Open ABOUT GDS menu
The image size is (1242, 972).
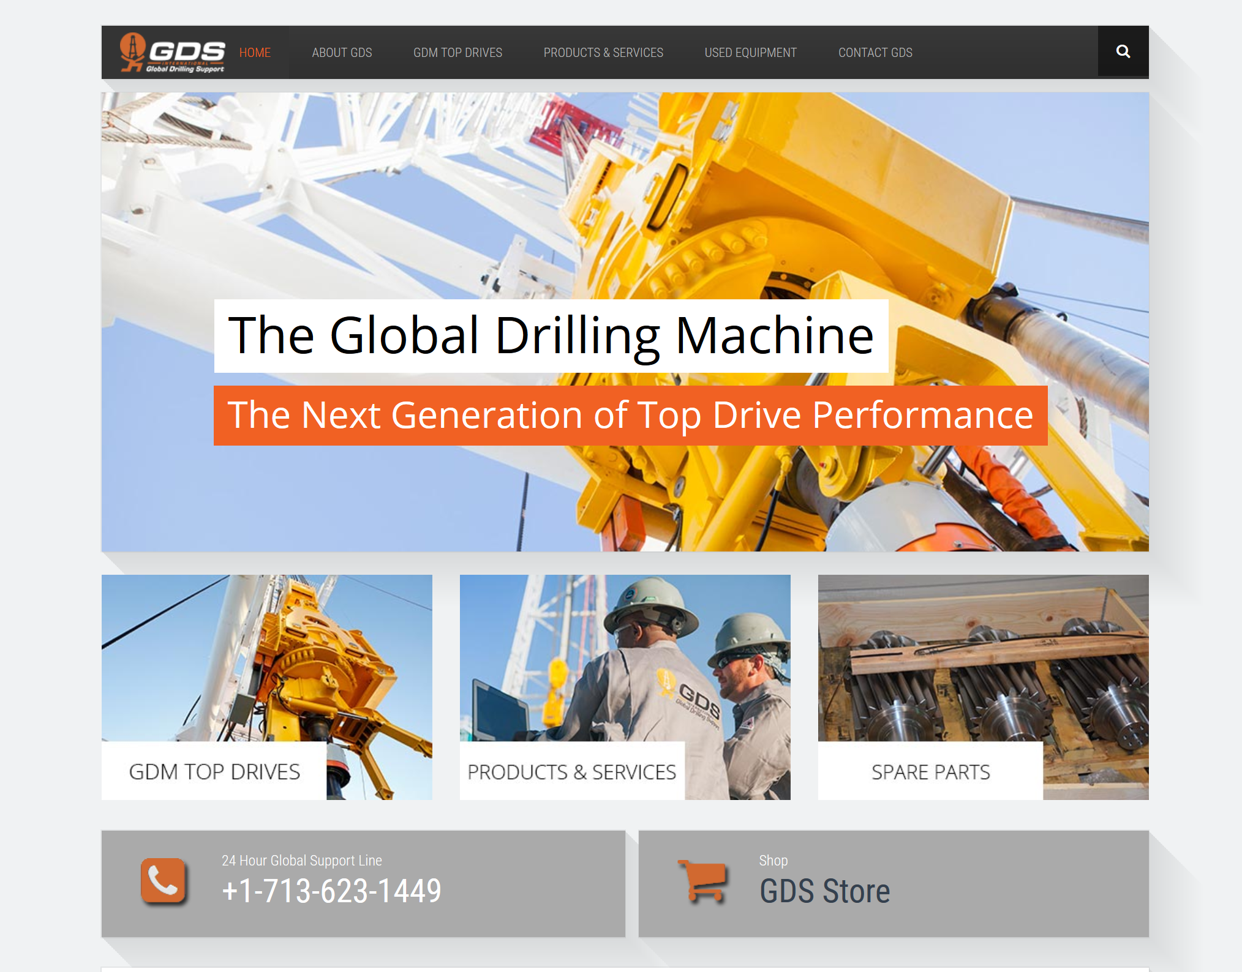(342, 53)
